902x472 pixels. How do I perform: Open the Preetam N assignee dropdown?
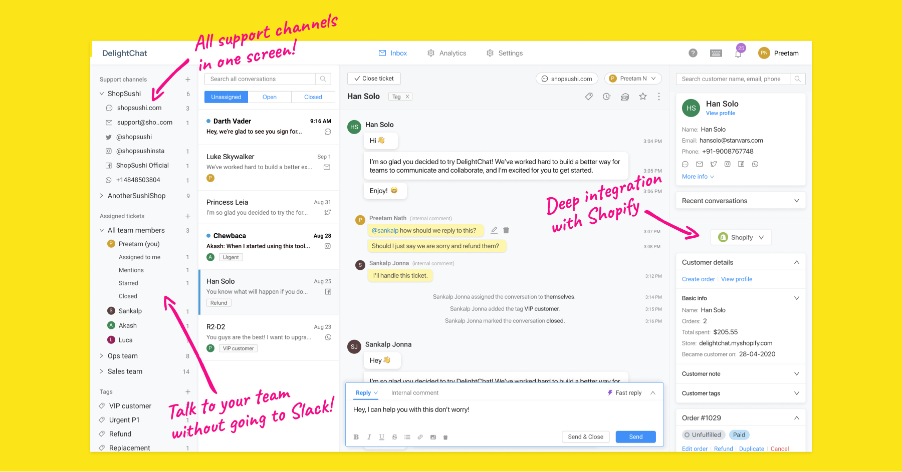pyautogui.click(x=633, y=78)
